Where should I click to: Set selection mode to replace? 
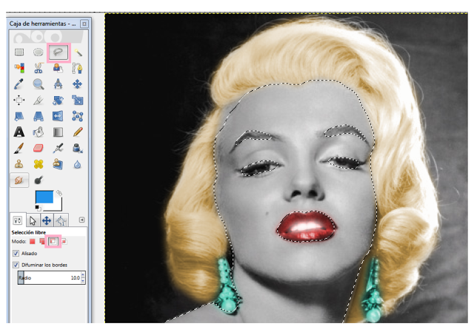click(x=33, y=241)
